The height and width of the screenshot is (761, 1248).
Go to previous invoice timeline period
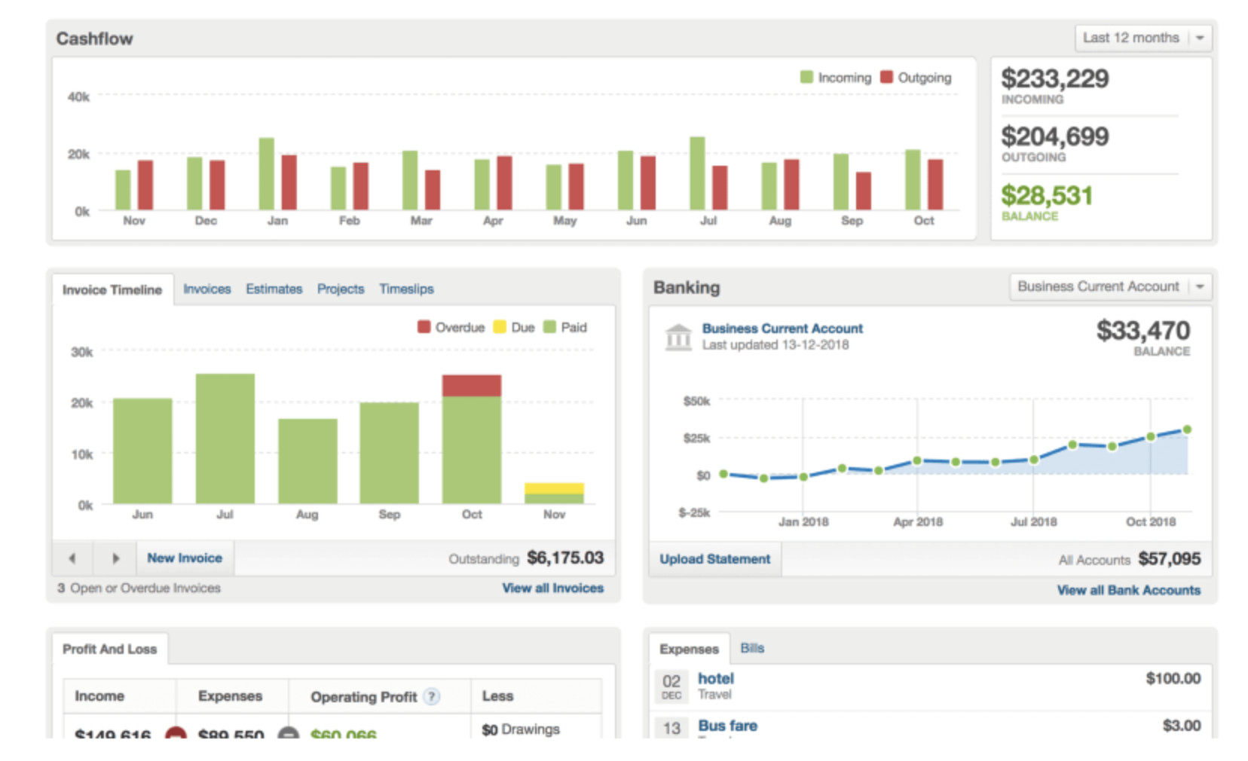click(x=72, y=558)
